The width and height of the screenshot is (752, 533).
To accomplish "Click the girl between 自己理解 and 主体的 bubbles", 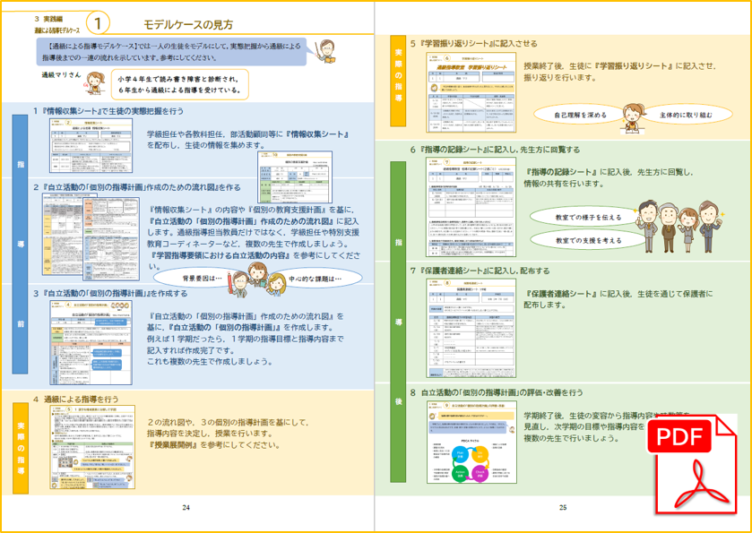I will (634, 118).
